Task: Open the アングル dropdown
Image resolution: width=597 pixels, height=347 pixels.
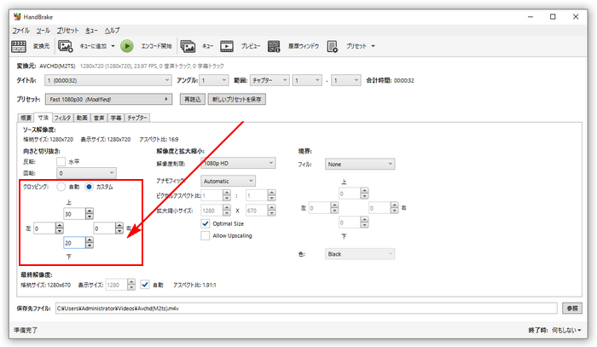Action: coord(214,80)
